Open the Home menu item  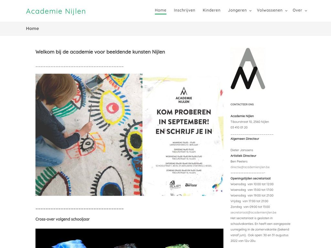[x=160, y=10]
